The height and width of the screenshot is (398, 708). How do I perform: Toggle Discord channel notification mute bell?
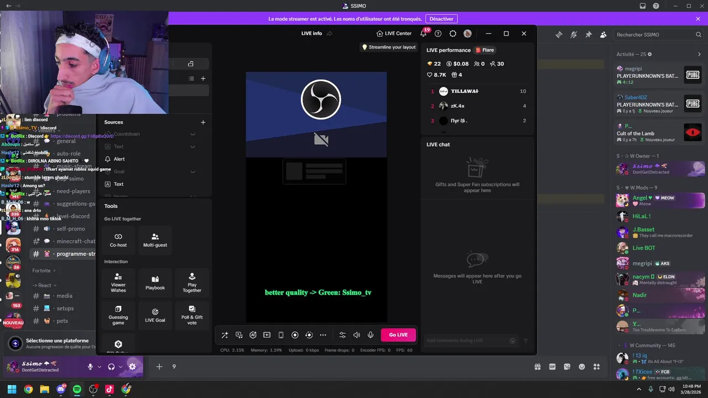574,34
